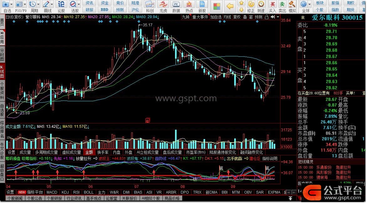Click the yellow up arrow icon

point(241,3)
